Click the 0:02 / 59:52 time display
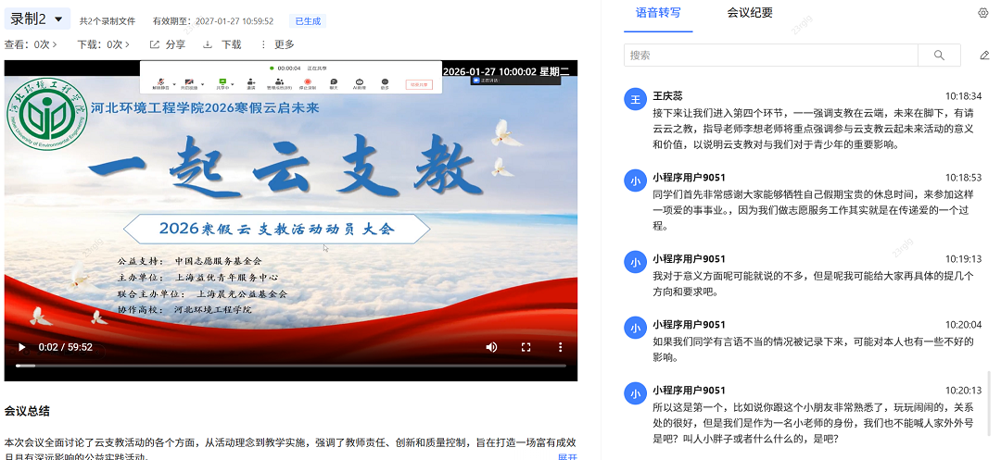The height and width of the screenshot is (460, 1001). [x=66, y=347]
